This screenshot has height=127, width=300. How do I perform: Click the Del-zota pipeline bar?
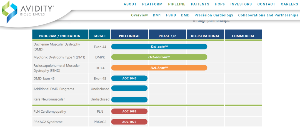point(159,47)
